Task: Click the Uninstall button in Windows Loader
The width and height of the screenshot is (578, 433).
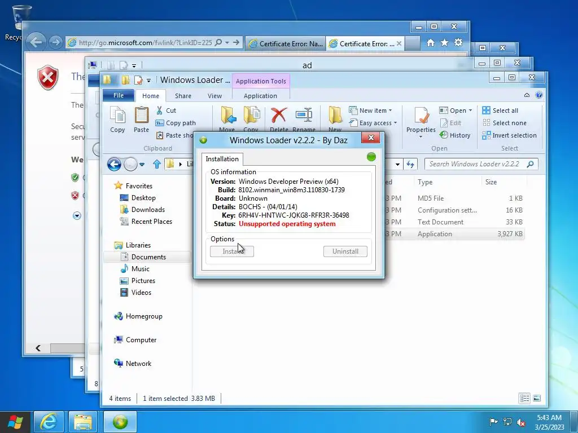Action: (345, 251)
